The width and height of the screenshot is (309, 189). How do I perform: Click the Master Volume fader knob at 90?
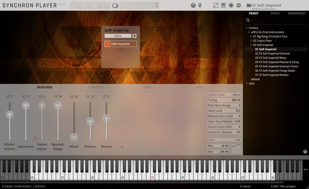(9, 114)
